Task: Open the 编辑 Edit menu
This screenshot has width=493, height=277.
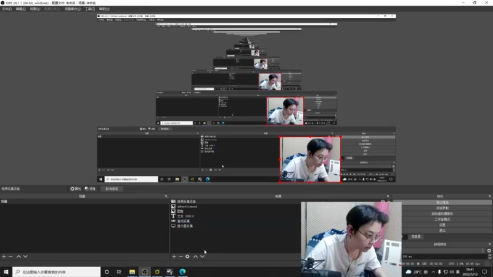Action: tap(21, 9)
